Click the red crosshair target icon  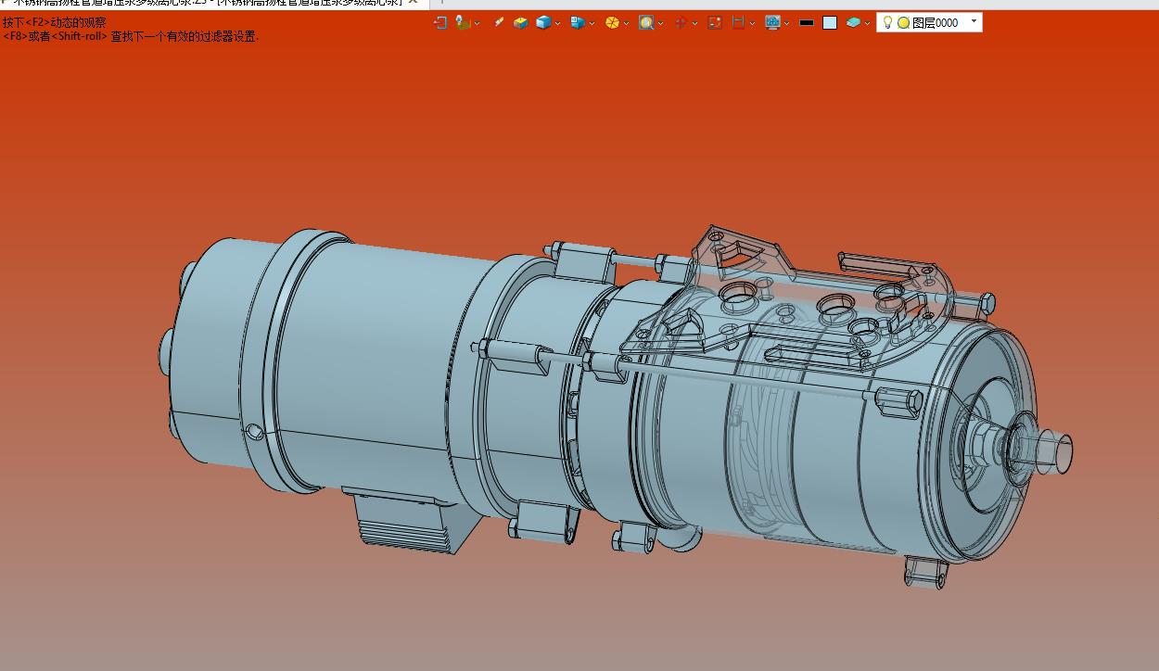[681, 22]
